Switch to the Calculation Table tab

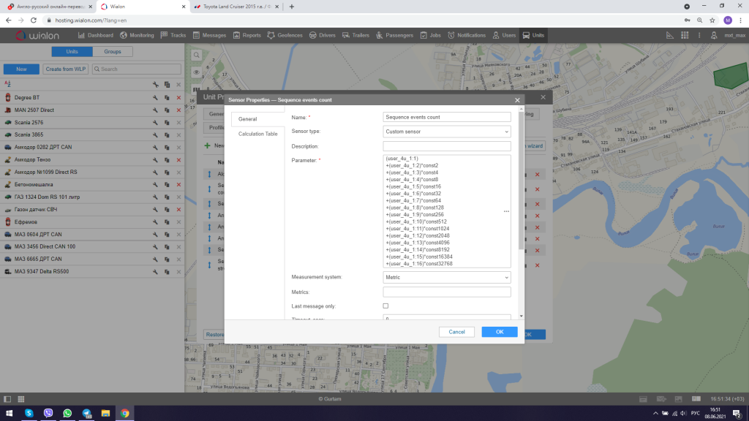pyautogui.click(x=257, y=134)
